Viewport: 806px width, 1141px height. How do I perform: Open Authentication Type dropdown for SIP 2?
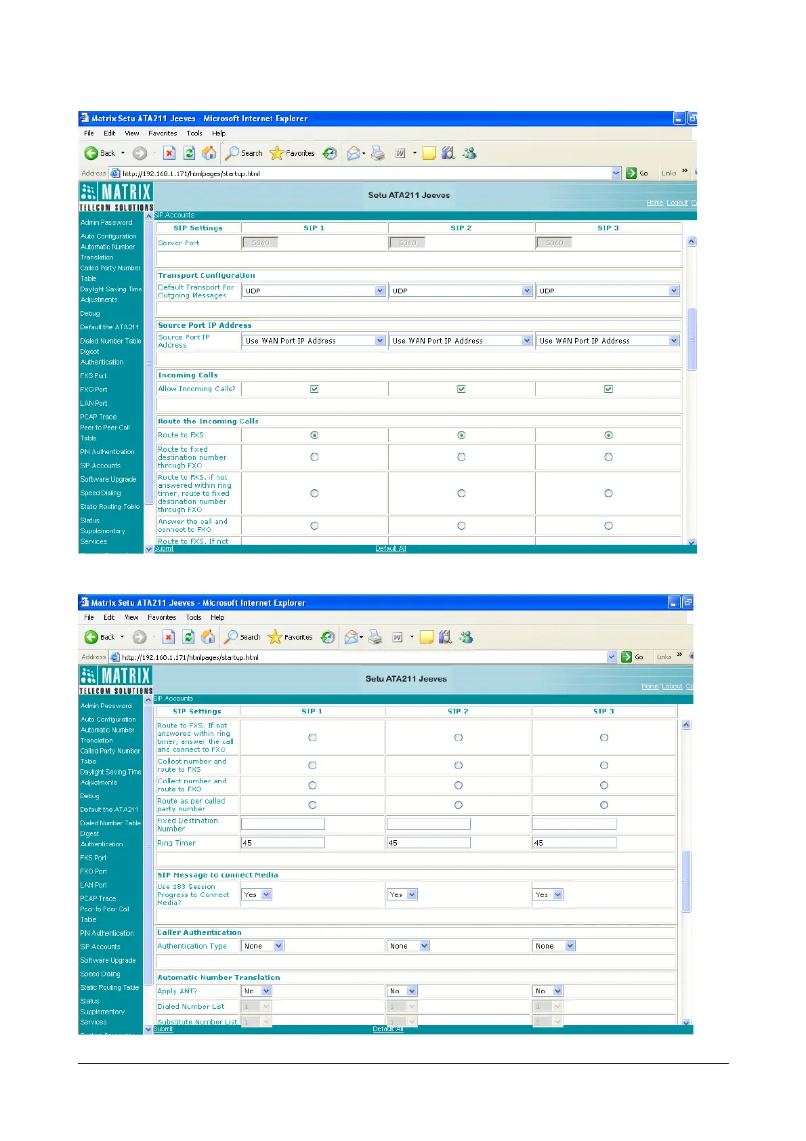[x=408, y=946]
